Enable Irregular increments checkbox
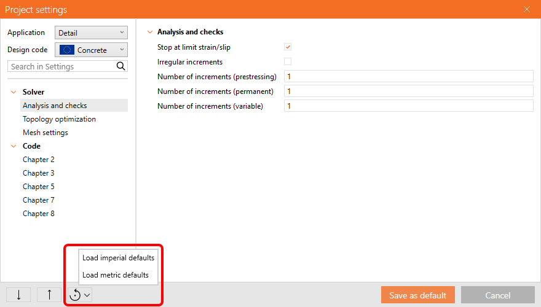Image resolution: width=541 pixels, height=307 pixels. [x=287, y=62]
